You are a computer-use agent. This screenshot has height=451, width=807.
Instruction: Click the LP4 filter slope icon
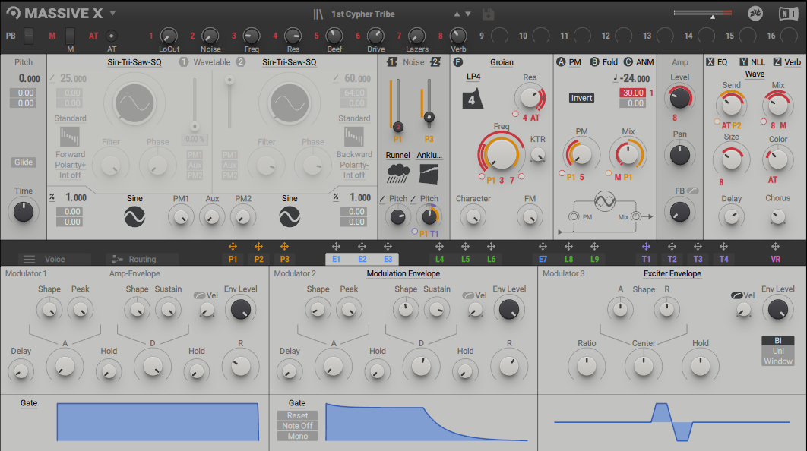click(473, 98)
